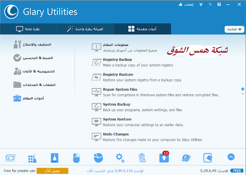Select Privacy & Security category (الخصوصية & الأمان)
Image resolution: width=246 pixels, height=175 pixels.
pyautogui.click(x=34, y=72)
